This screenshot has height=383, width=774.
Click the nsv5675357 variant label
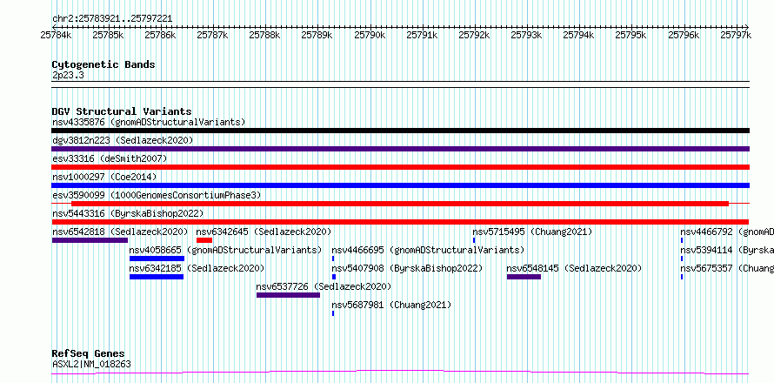727,268
